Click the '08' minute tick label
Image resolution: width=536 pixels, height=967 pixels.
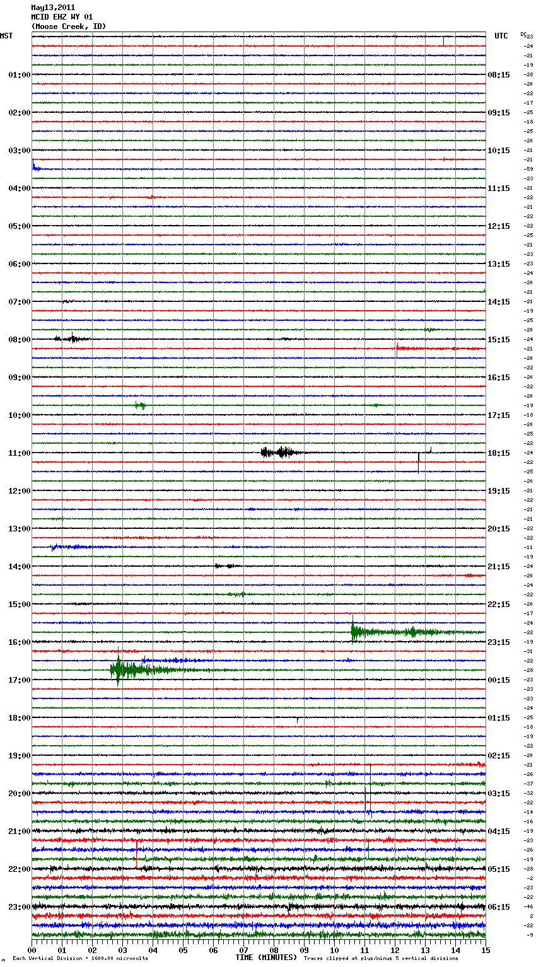(274, 950)
